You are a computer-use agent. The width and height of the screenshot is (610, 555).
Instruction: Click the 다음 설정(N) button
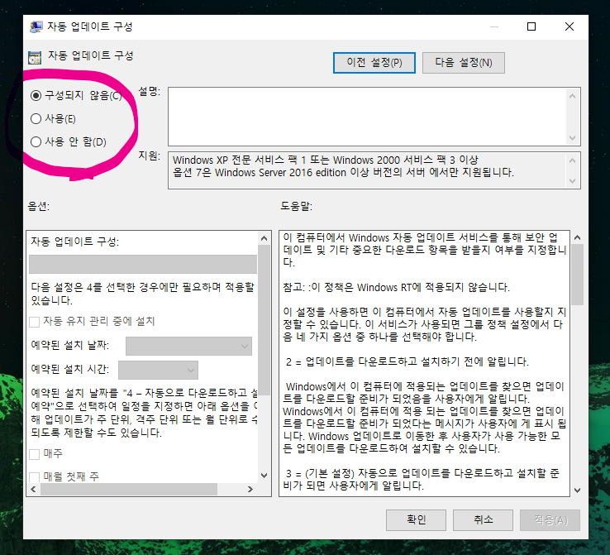464,63
